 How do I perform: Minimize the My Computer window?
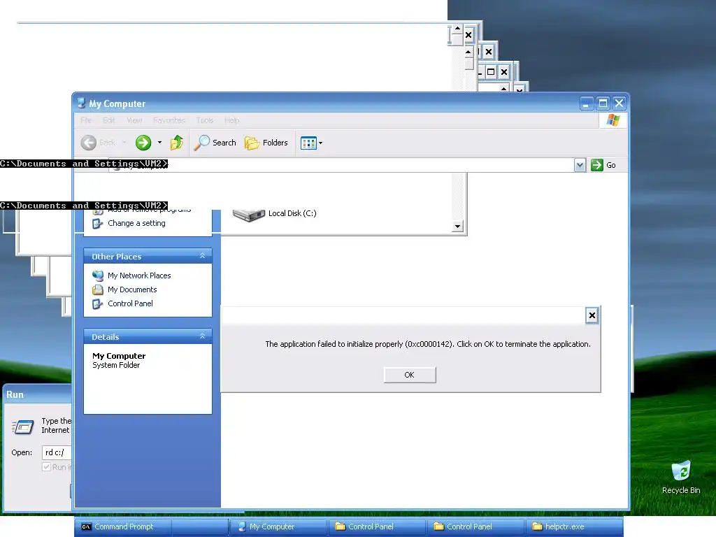point(587,103)
